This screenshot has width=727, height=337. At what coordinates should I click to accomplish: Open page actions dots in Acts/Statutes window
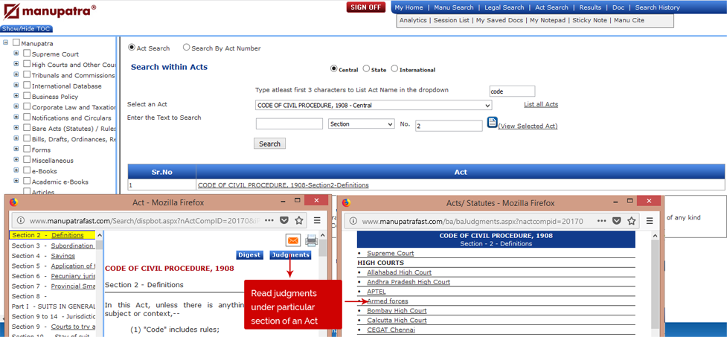pyautogui.click(x=602, y=221)
